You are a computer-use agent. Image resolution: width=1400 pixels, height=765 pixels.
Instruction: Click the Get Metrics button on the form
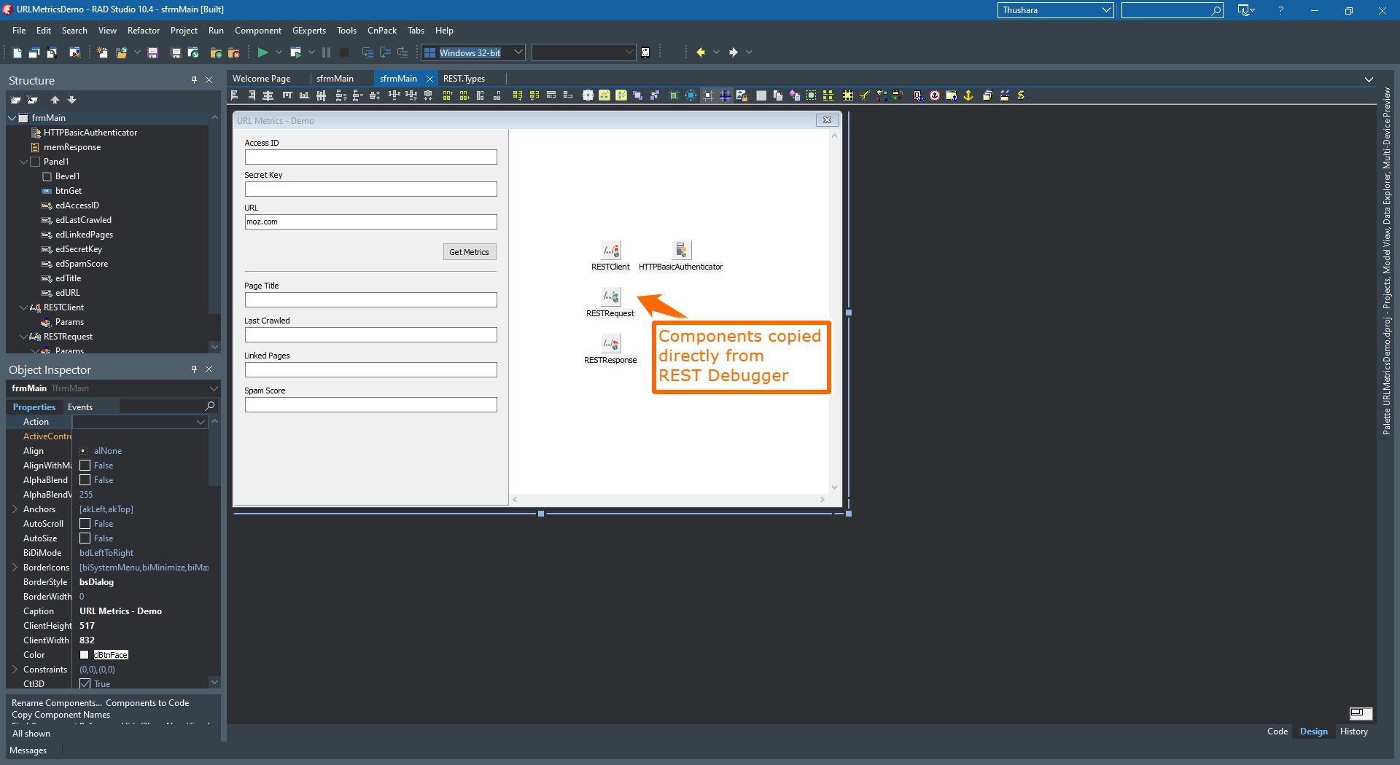point(469,251)
